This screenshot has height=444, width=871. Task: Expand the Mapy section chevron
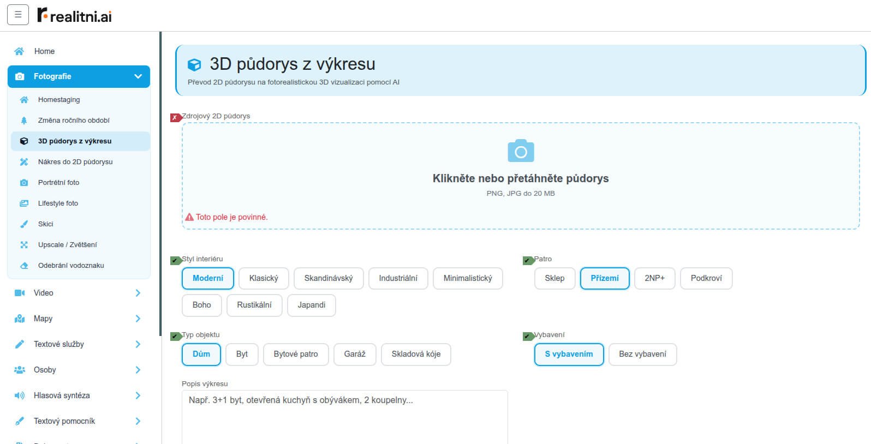coord(138,319)
